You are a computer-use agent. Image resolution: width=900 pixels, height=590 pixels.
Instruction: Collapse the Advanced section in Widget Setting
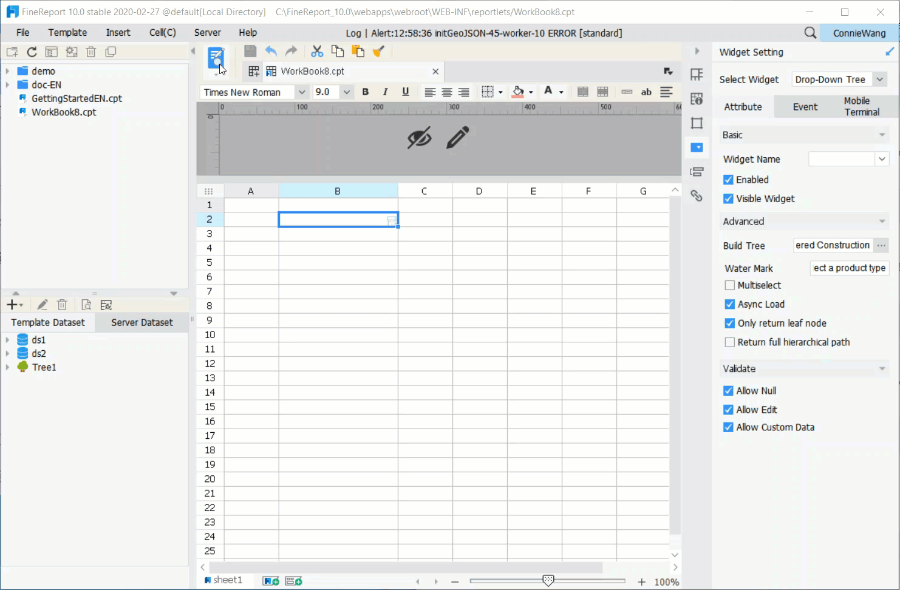tap(882, 221)
